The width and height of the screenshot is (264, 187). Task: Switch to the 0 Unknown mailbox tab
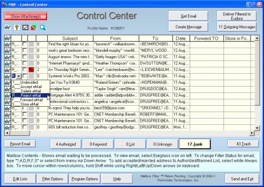click(162, 144)
